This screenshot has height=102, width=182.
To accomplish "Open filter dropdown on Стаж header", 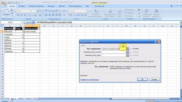I will click(23, 29).
